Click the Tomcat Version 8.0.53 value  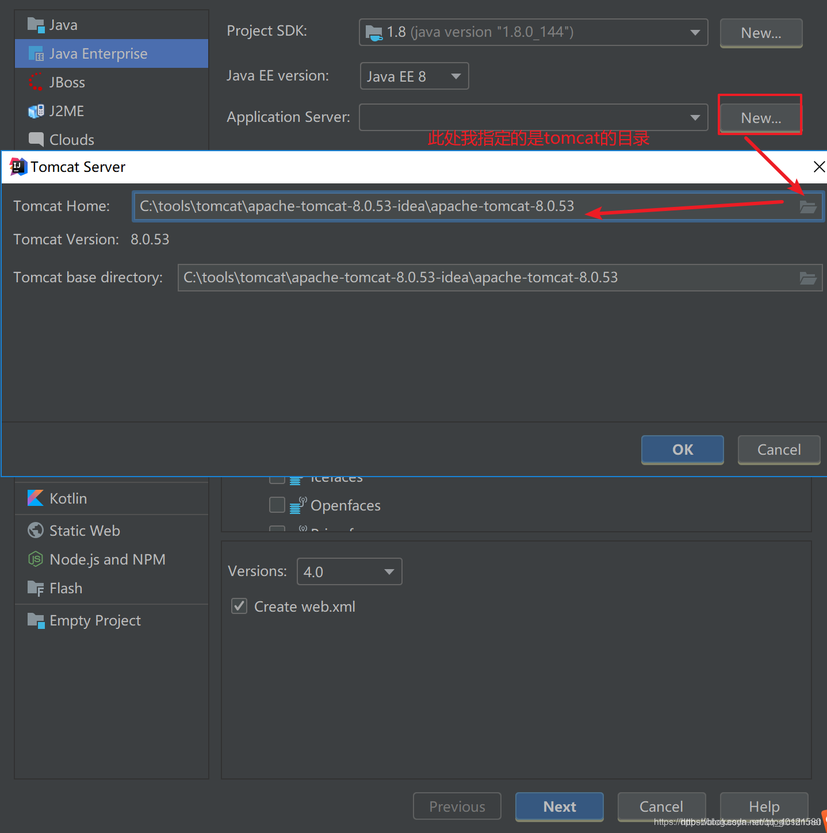pyautogui.click(x=150, y=239)
